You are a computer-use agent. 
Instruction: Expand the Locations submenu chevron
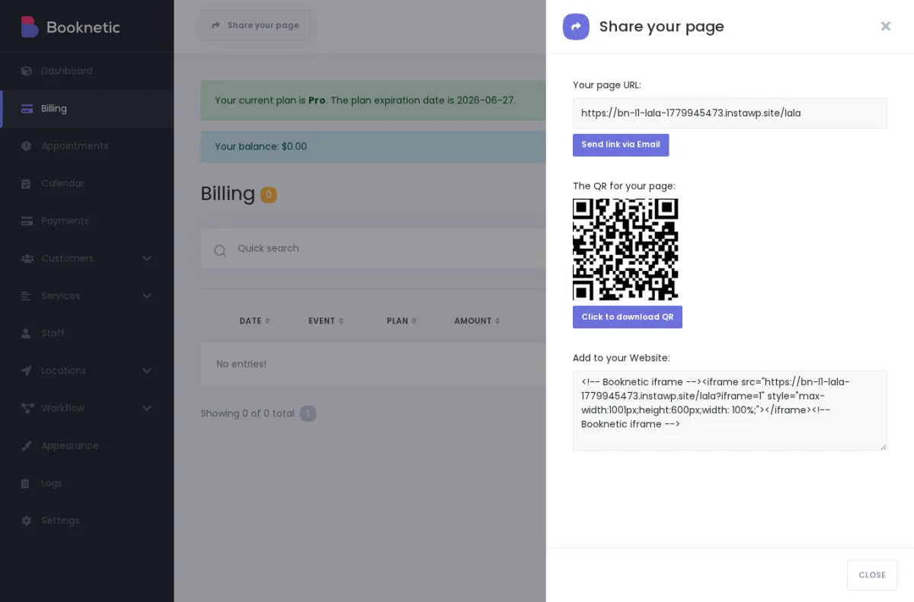(x=147, y=371)
